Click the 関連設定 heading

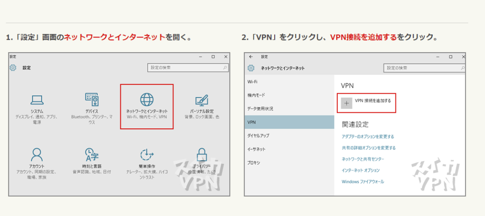tap(355, 125)
